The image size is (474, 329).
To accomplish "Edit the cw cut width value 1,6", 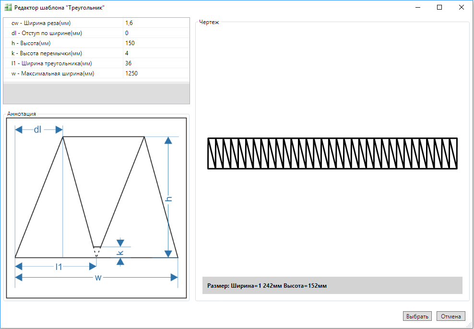I will click(x=156, y=23).
